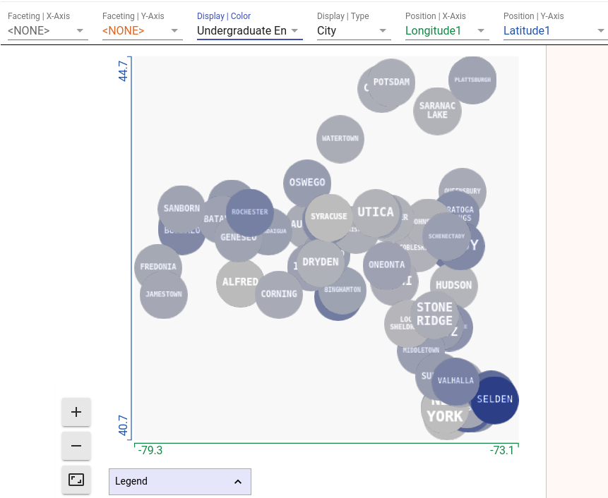
Task: Open the Display Color dropdown
Action: click(x=250, y=30)
